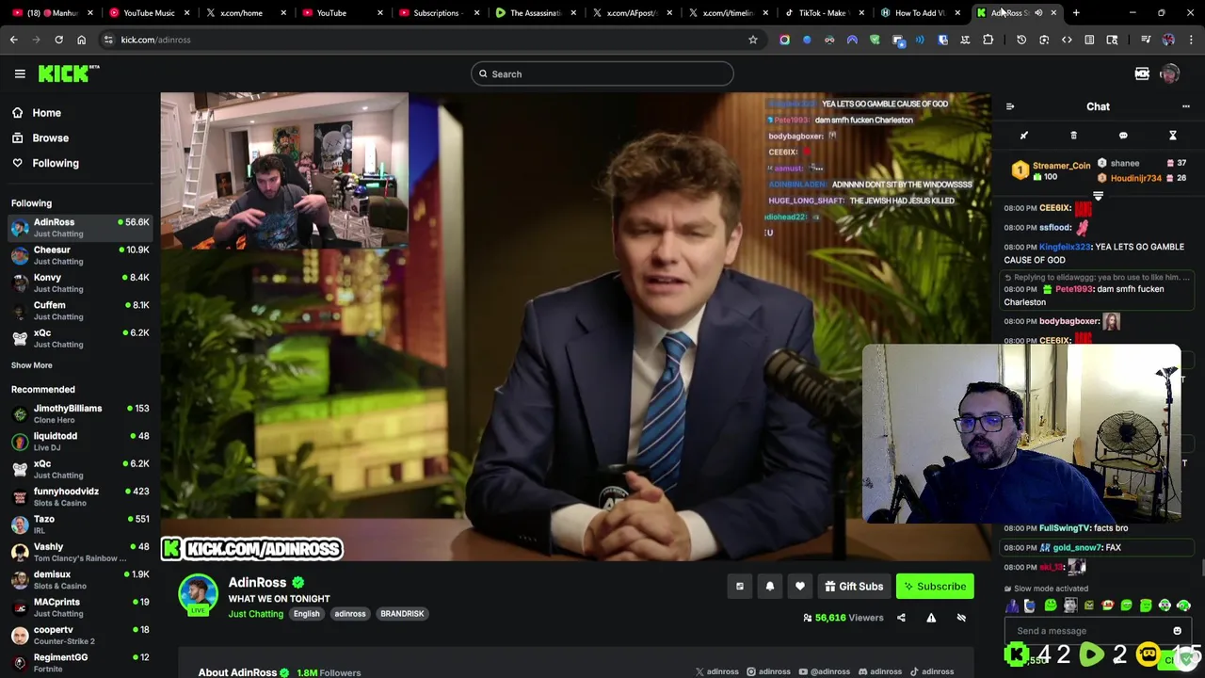Image resolution: width=1205 pixels, height=678 pixels.
Task: Open the Cuffem channel in sidebar
Action: click(80, 310)
